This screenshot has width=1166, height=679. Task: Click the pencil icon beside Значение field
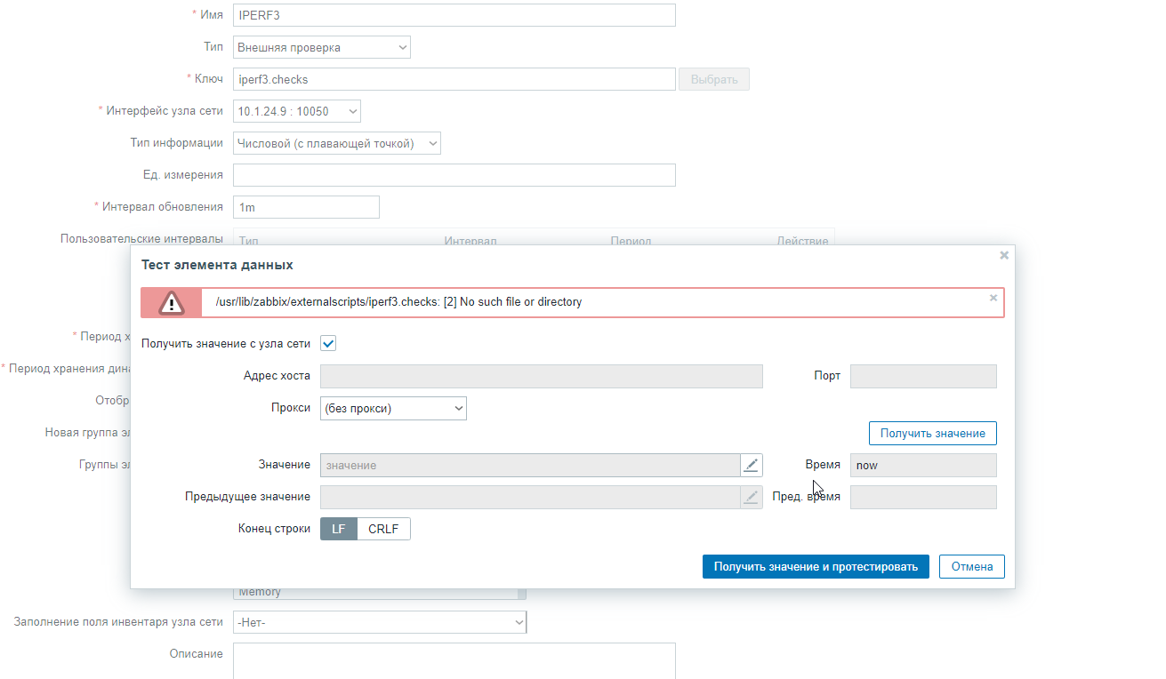752,465
